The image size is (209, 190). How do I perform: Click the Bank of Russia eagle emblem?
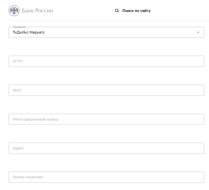[14, 11]
